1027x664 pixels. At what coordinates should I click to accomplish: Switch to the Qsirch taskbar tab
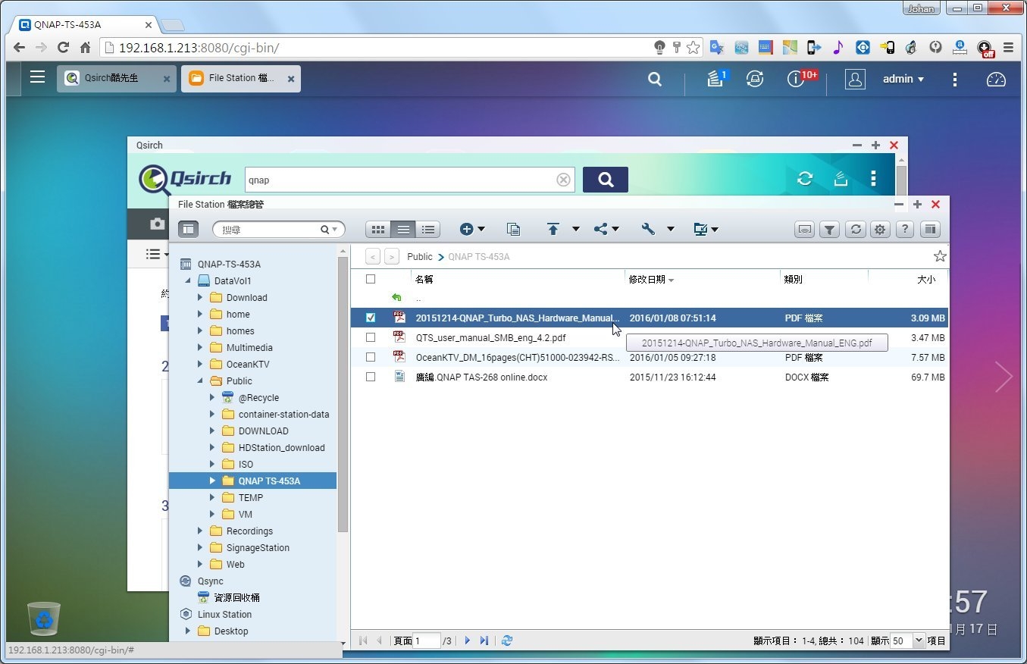coord(117,79)
